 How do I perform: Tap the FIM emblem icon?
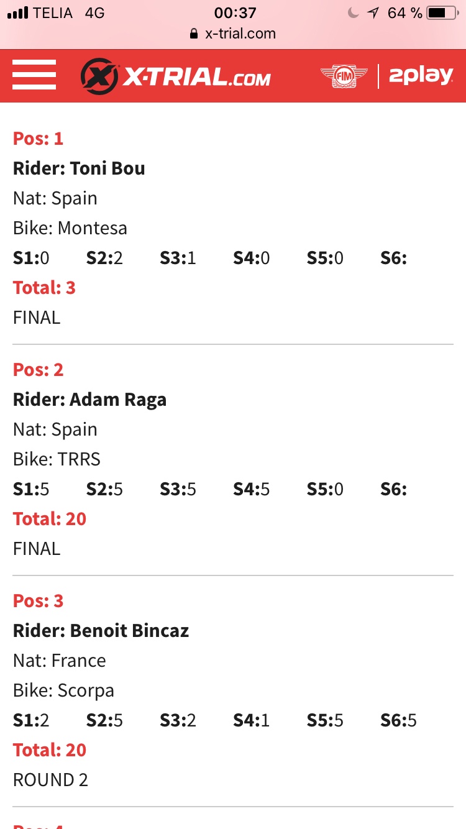click(344, 76)
